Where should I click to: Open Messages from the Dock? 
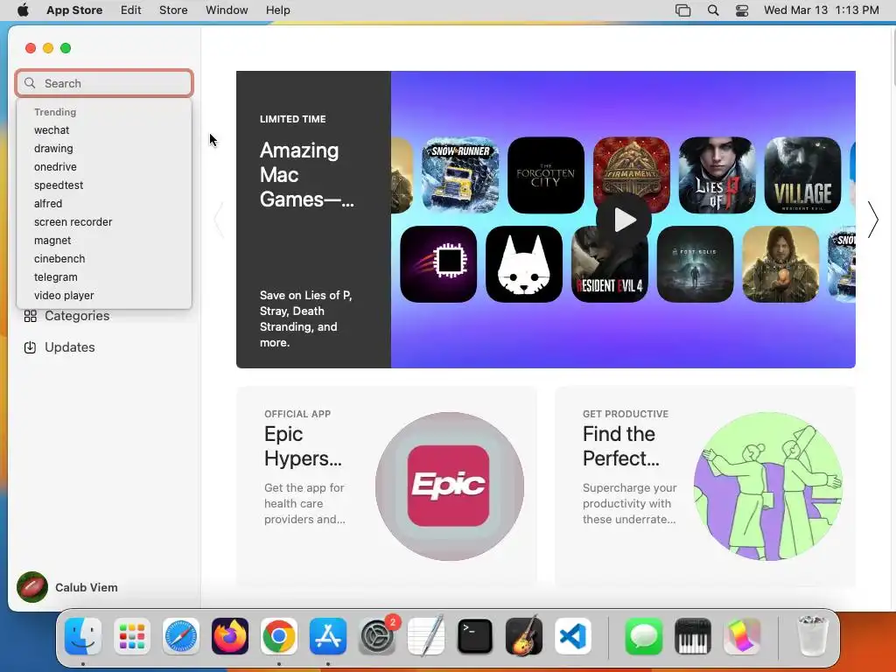pos(643,636)
